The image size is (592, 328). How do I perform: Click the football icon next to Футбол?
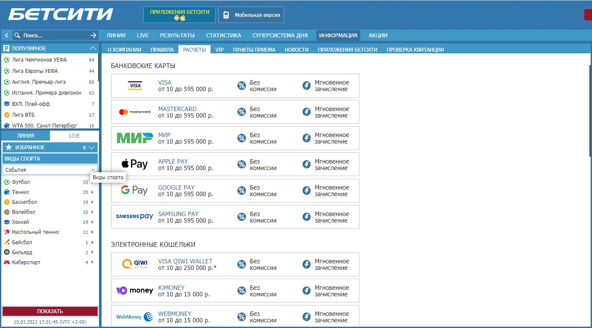(x=7, y=182)
